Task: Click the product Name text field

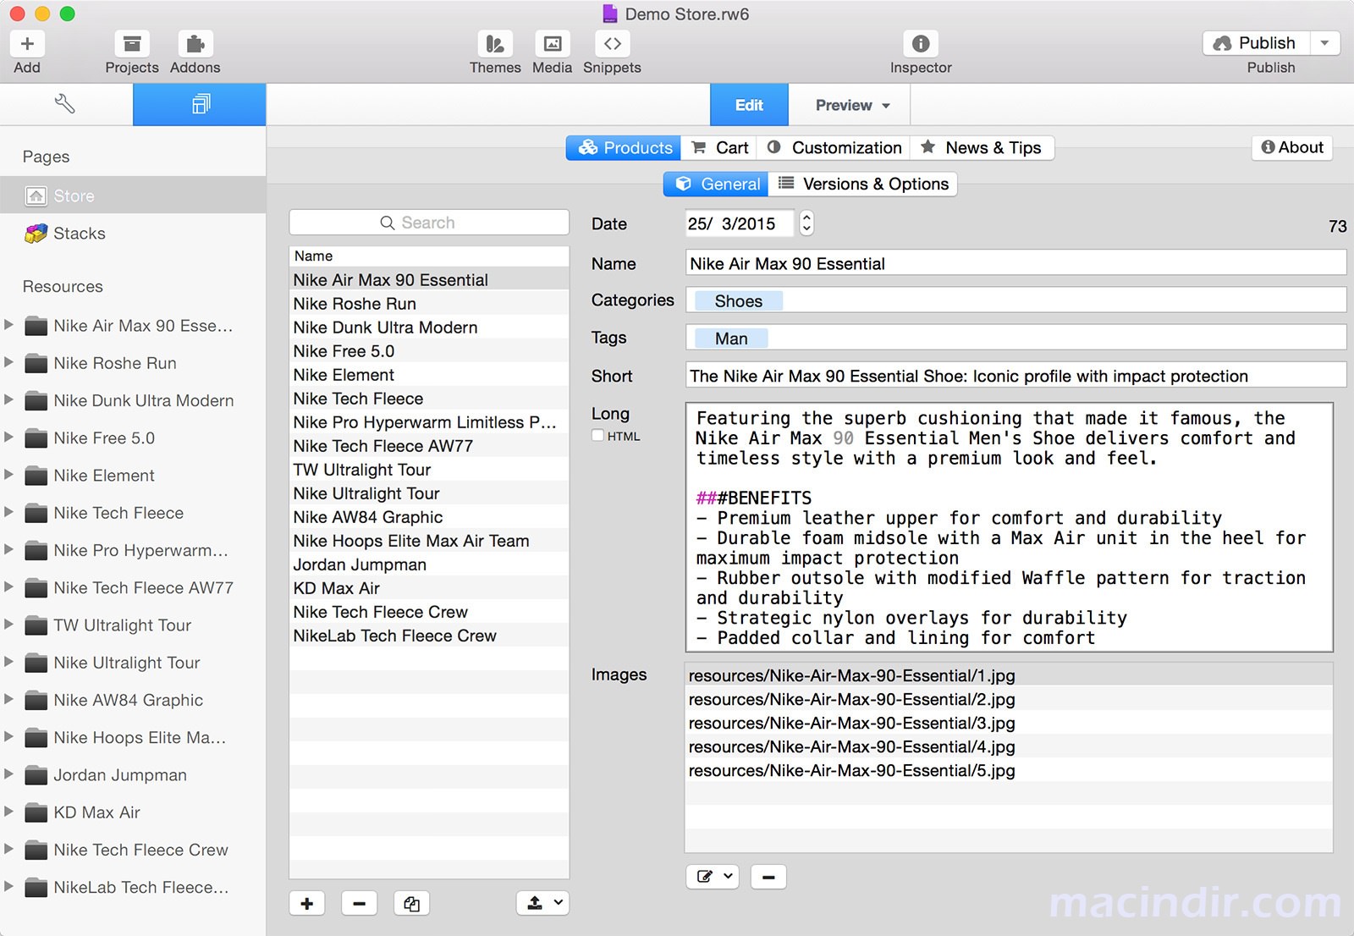Action: click(1015, 264)
